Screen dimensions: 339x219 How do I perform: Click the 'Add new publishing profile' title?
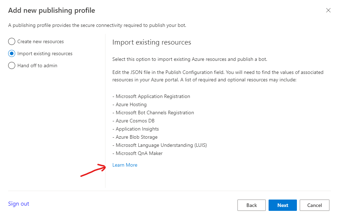pyautogui.click(x=51, y=11)
